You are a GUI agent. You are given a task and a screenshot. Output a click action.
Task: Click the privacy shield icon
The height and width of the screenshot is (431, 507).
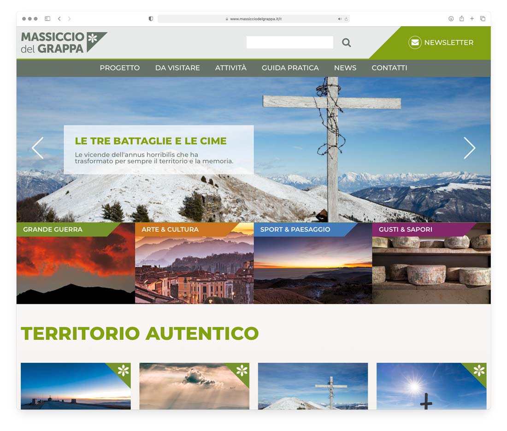[x=151, y=19]
